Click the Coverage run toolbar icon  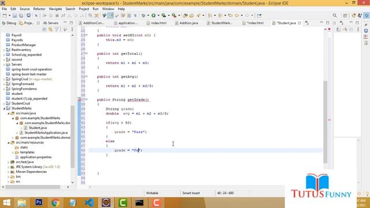164,16
